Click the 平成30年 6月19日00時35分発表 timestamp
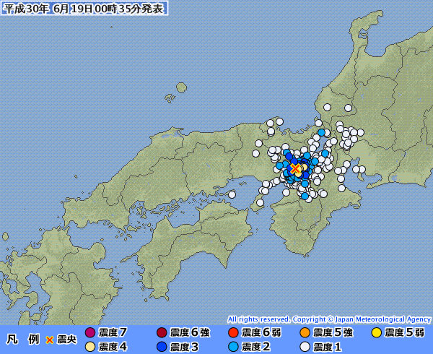This screenshot has height=354, width=433. tap(84, 9)
